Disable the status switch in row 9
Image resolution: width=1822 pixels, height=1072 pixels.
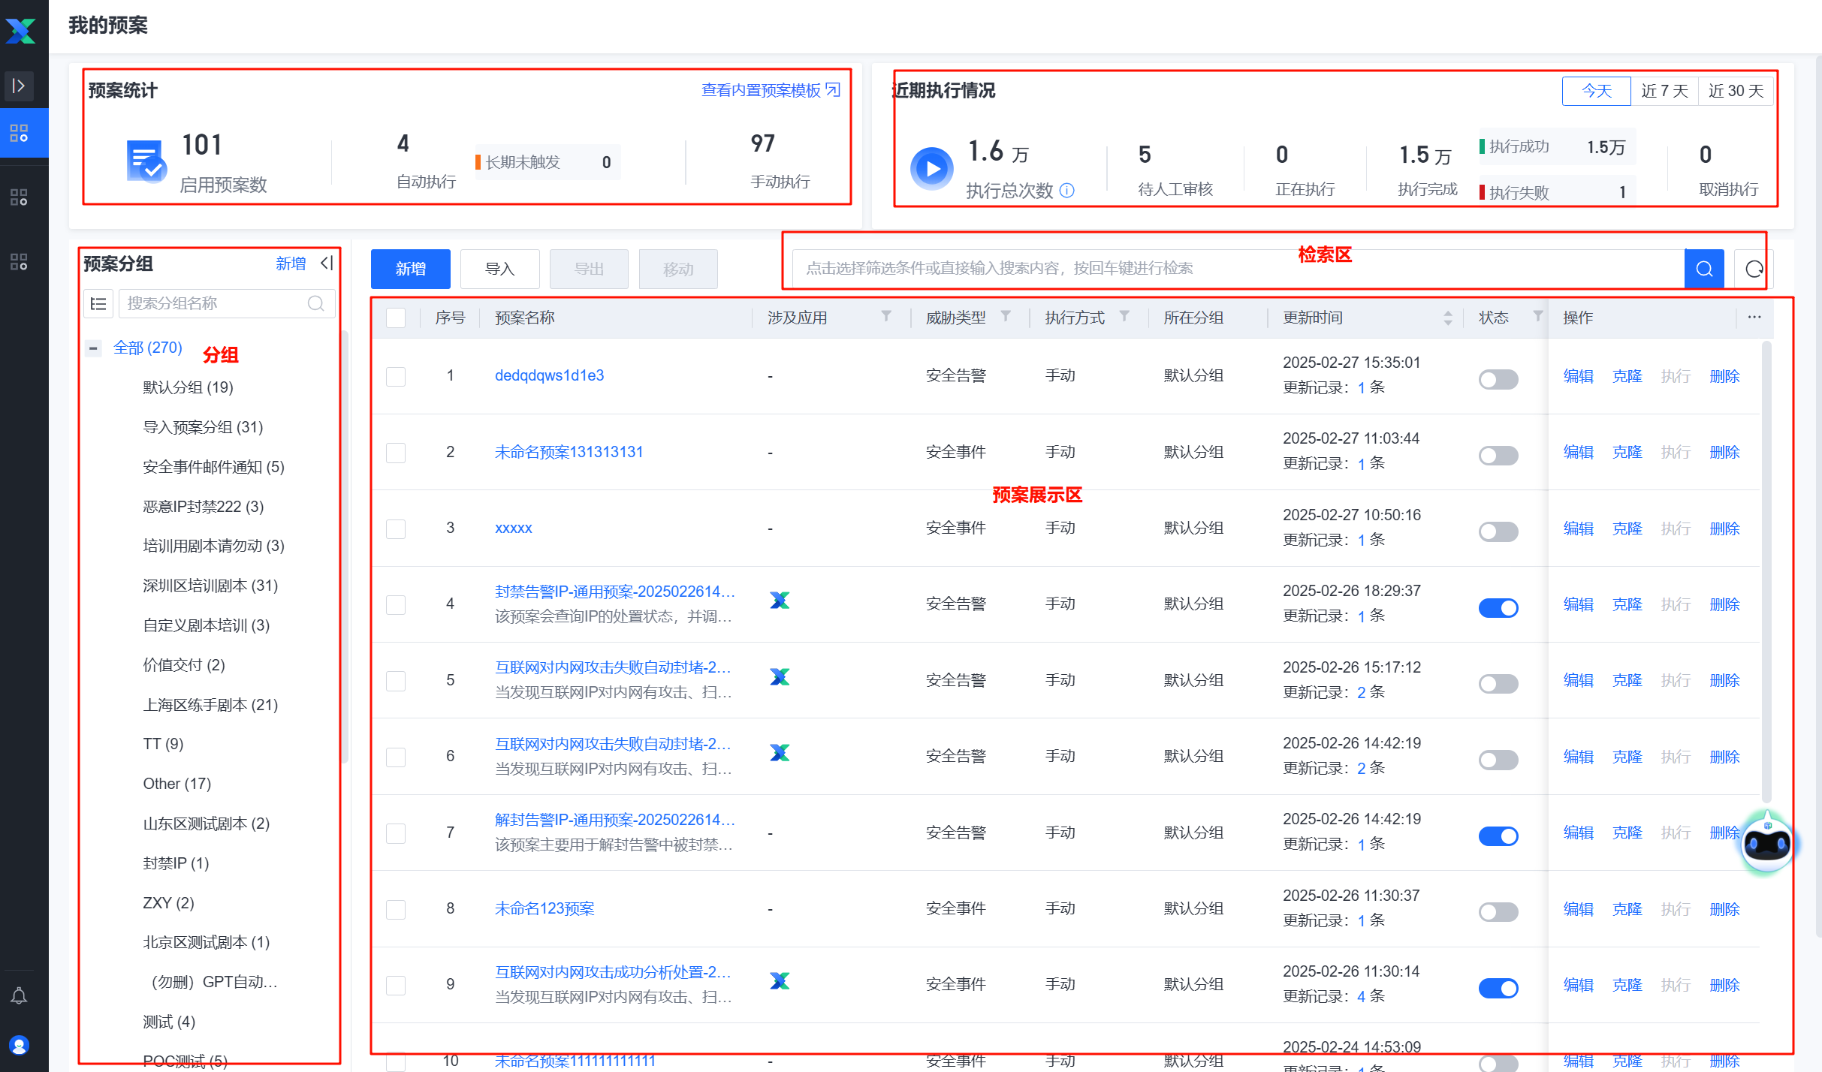click(1498, 988)
